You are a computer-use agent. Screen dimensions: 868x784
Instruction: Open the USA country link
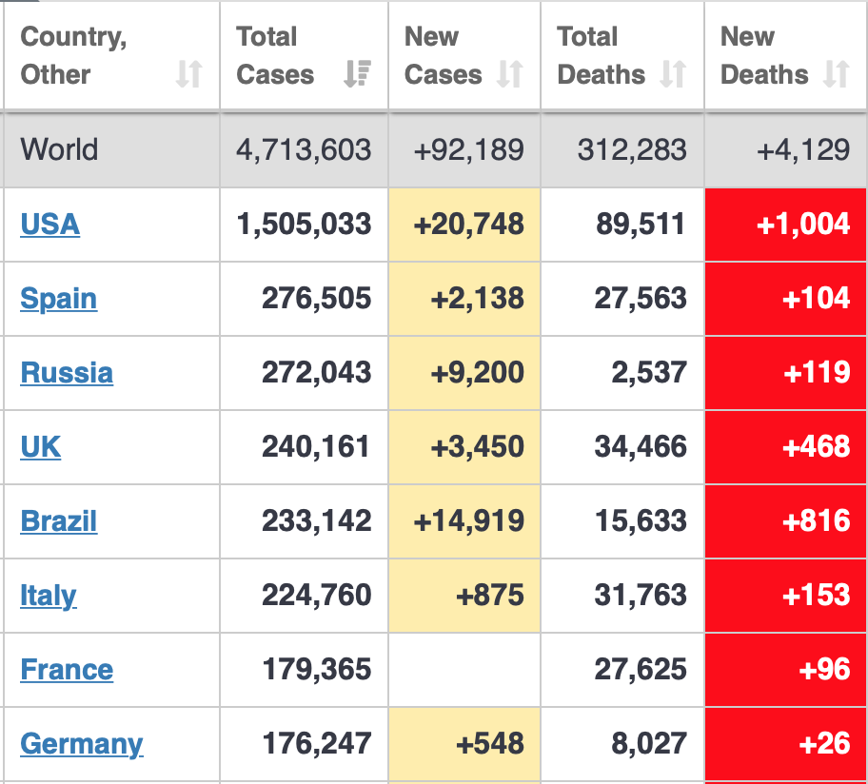point(49,225)
